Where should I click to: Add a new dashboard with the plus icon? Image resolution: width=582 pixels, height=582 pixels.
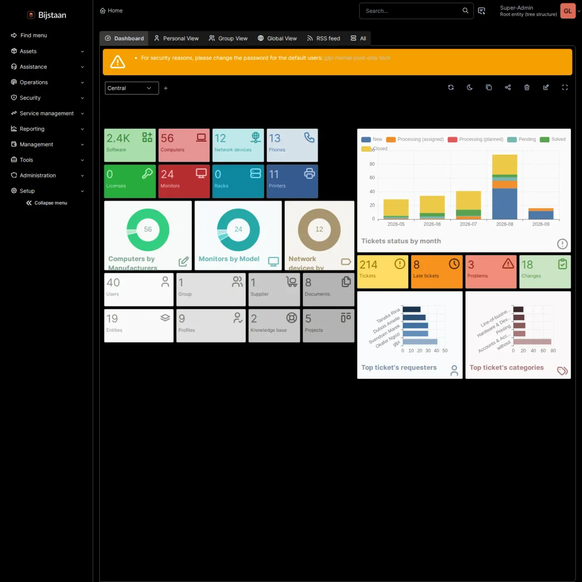tap(165, 88)
